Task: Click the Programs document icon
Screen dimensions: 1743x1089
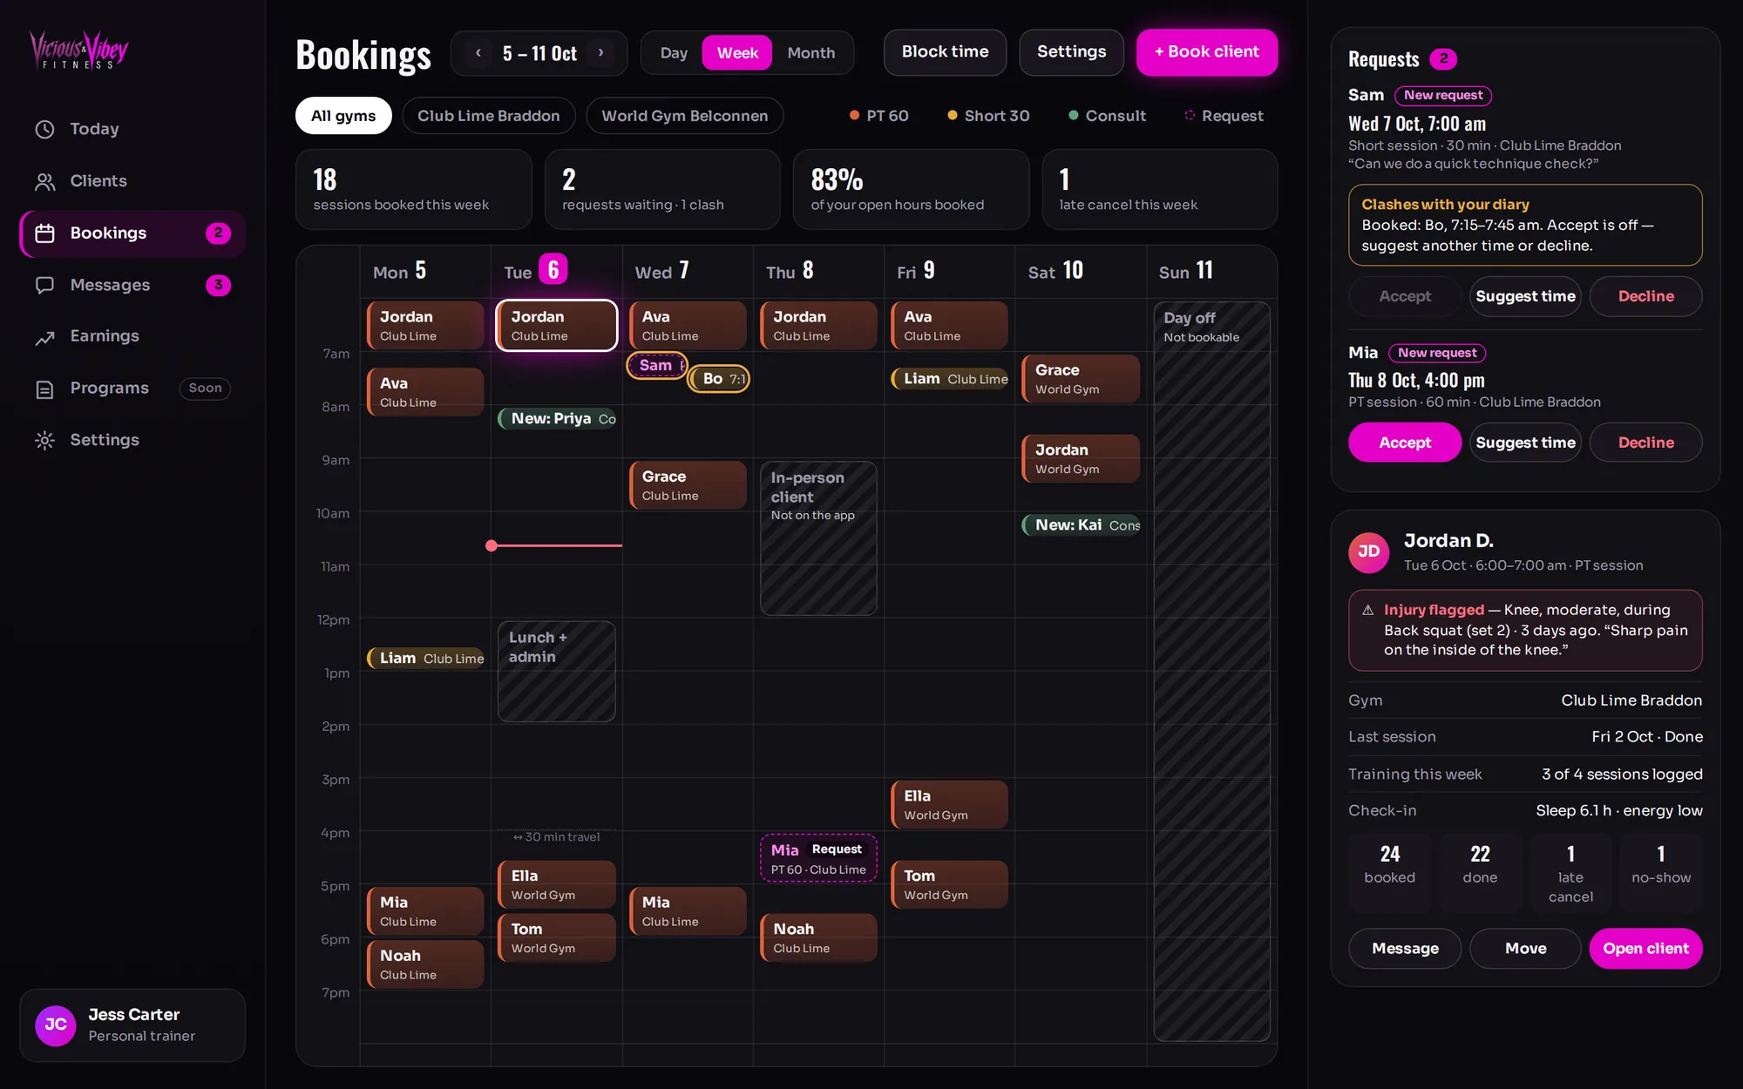Action: [44, 389]
